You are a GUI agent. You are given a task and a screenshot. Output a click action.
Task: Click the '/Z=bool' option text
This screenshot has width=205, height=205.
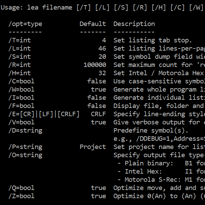22,196
